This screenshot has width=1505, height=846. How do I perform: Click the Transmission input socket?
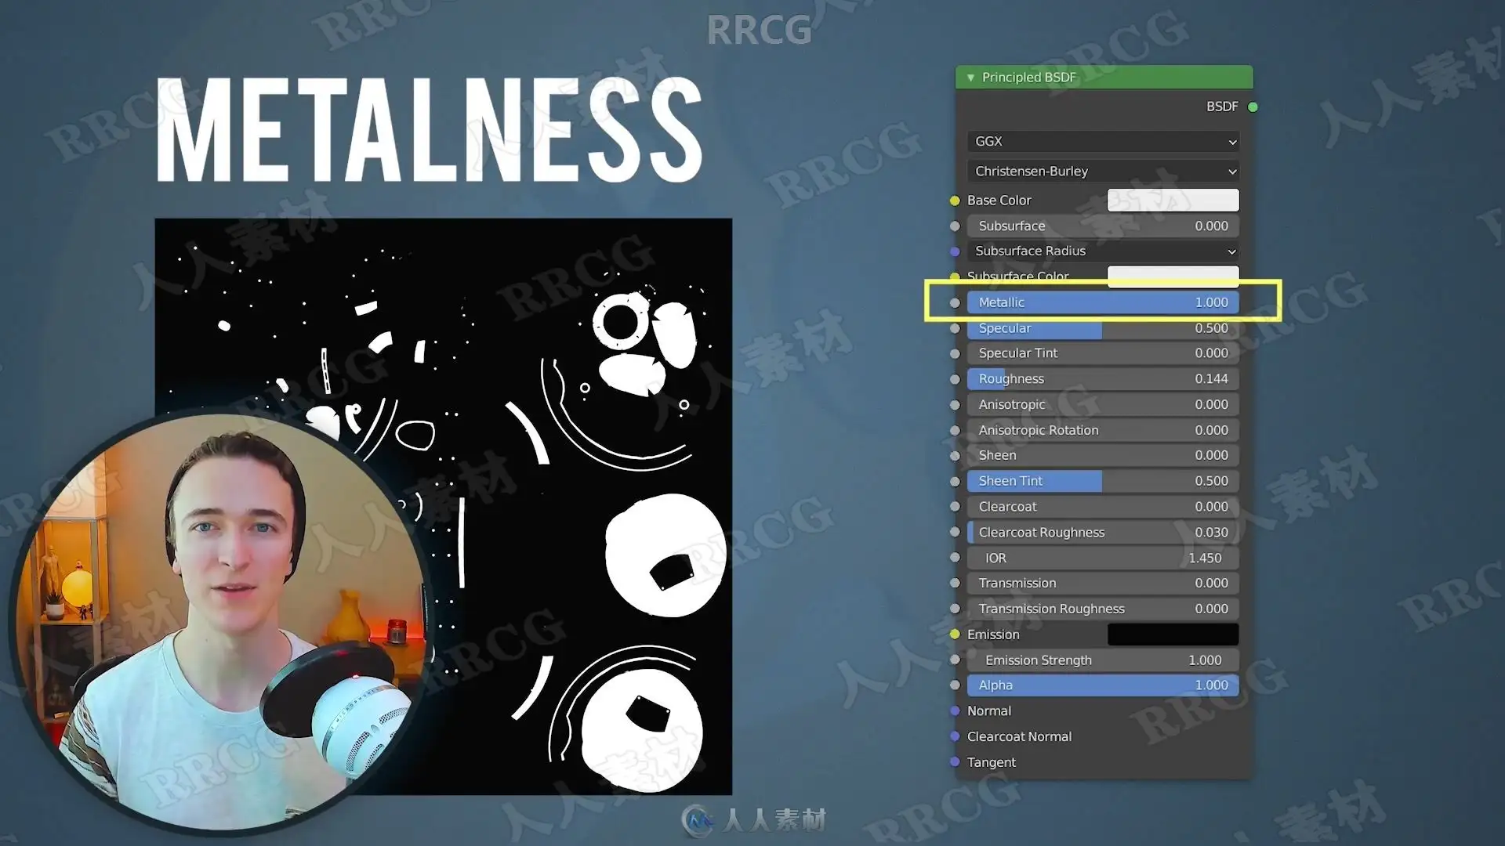click(x=955, y=583)
